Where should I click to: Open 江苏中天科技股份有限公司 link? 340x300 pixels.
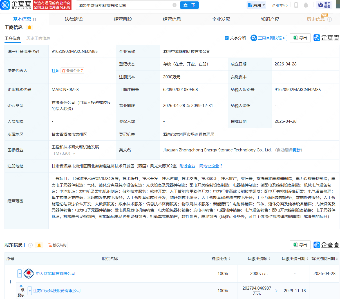click(57, 291)
